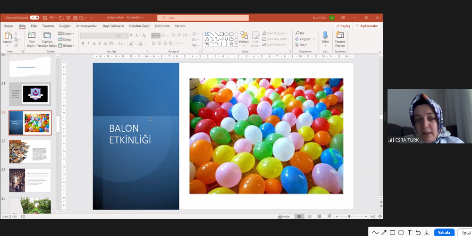472x236 pixels.
Task: Expand the shapes gallery more arrow
Action: 236,44
